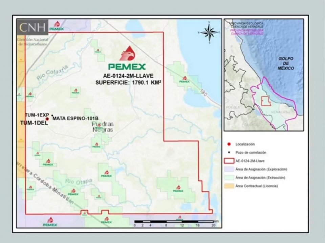Click the CNH logo badge
325x243 pixels.
[32, 27]
